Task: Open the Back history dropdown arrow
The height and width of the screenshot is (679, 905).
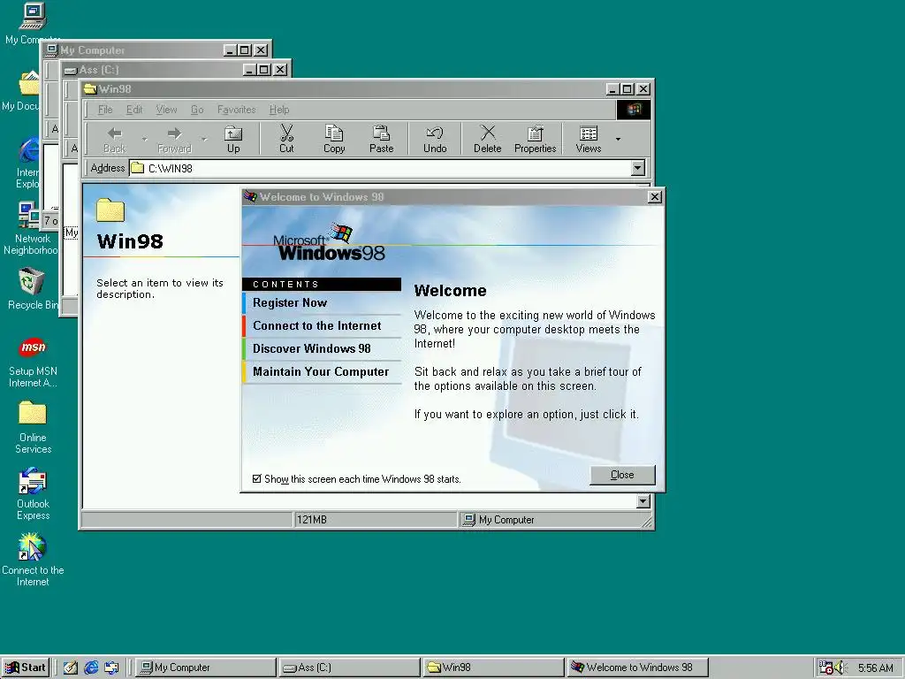Action: 144,139
